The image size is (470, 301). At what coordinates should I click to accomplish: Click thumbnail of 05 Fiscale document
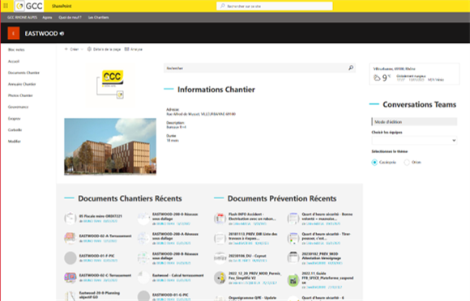pos(70,218)
